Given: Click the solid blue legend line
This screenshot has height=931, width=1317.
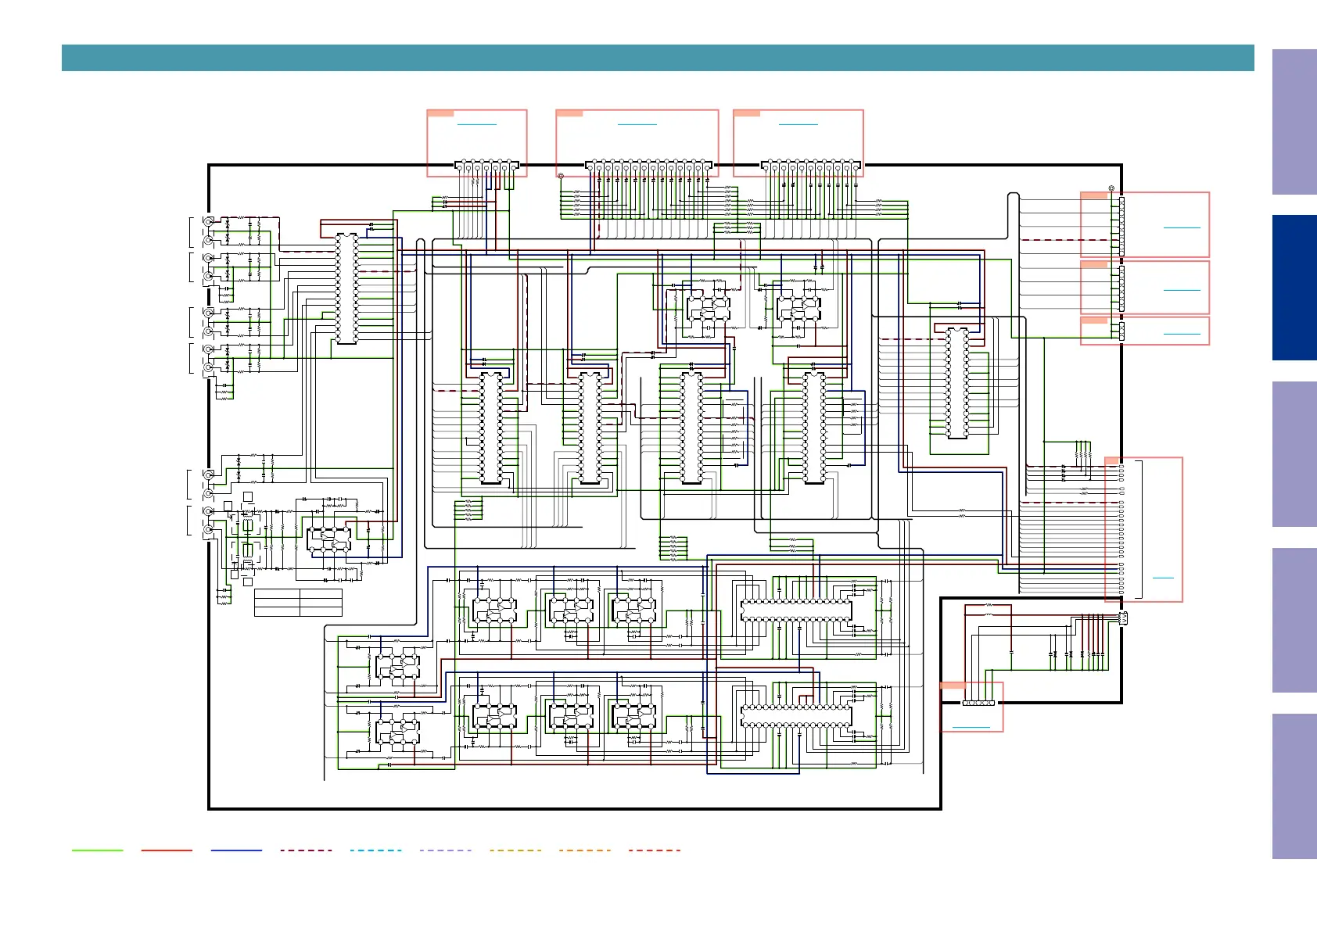Looking at the screenshot, I should point(236,850).
